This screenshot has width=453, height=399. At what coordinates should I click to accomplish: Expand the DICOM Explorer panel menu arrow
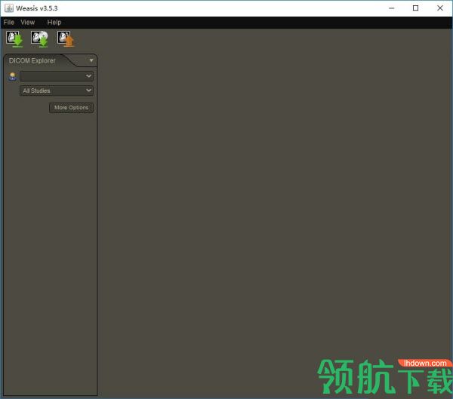[x=91, y=60]
